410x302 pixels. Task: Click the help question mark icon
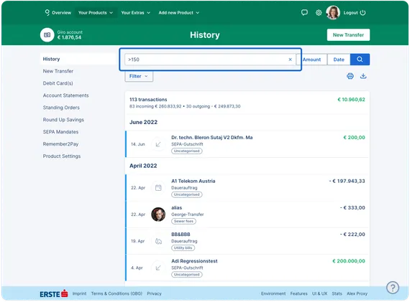(393, 288)
